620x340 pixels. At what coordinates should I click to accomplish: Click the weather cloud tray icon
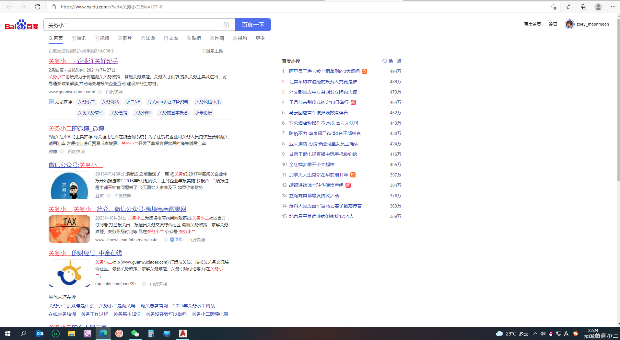pyautogui.click(x=499, y=334)
